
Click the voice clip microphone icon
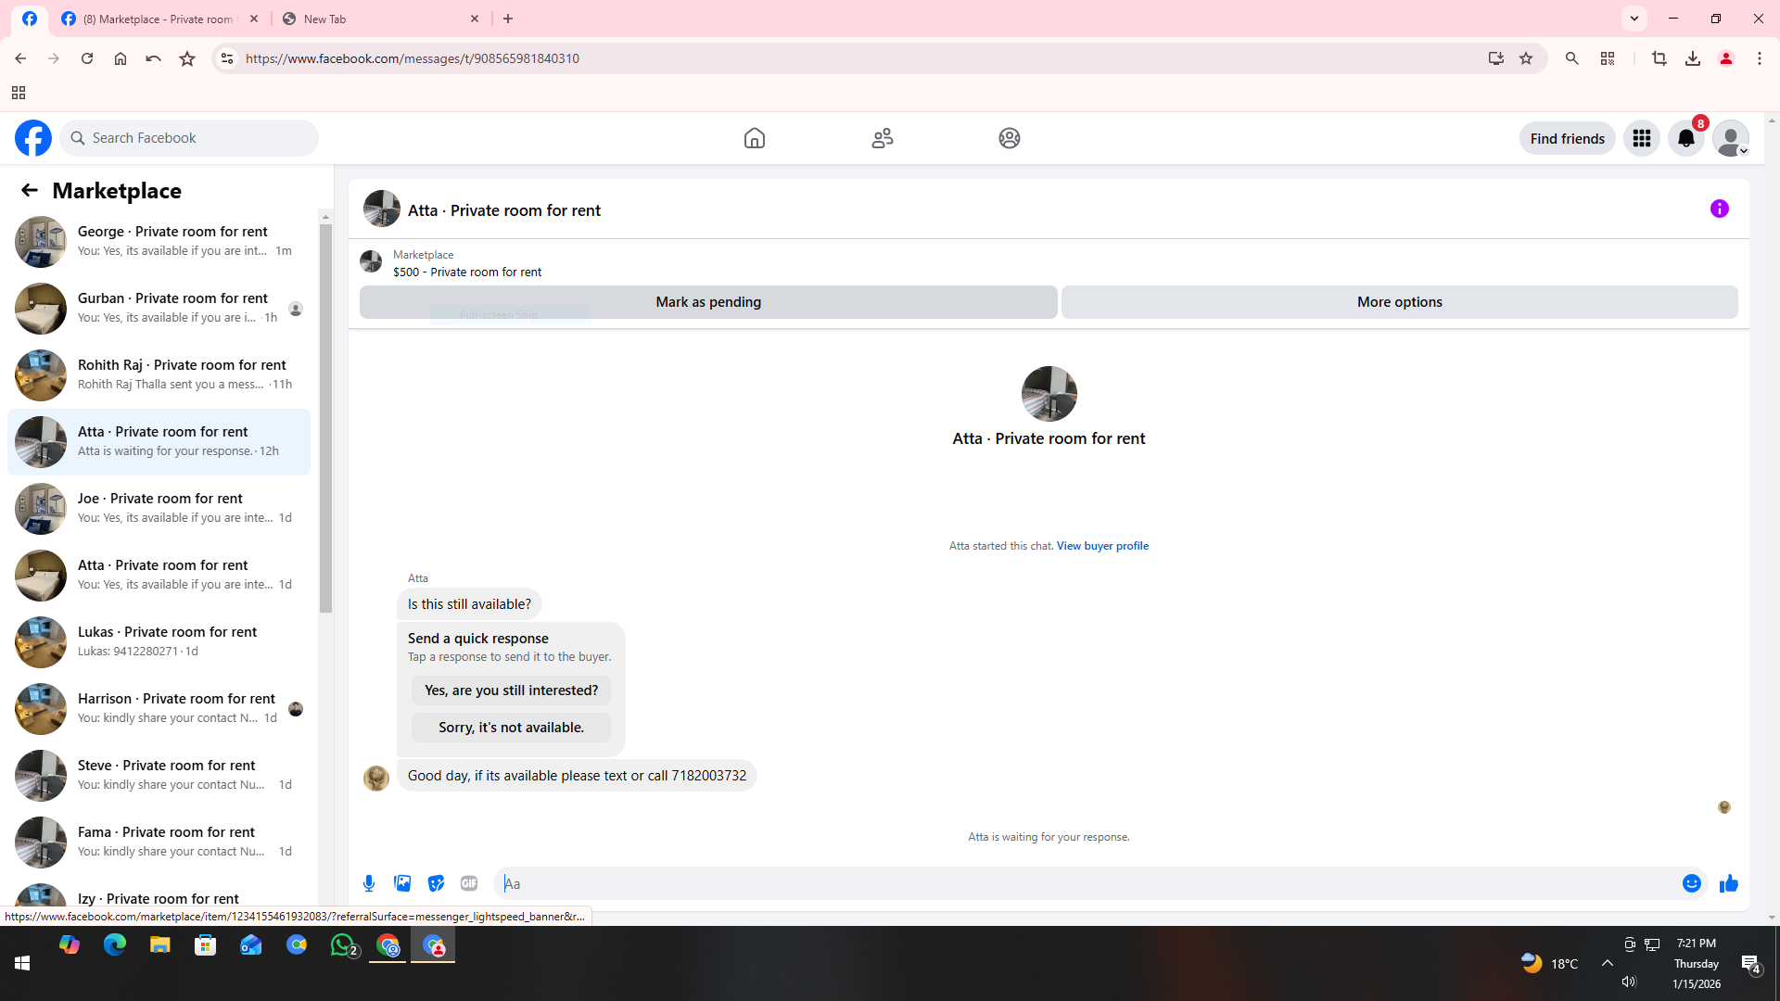pyautogui.click(x=369, y=883)
